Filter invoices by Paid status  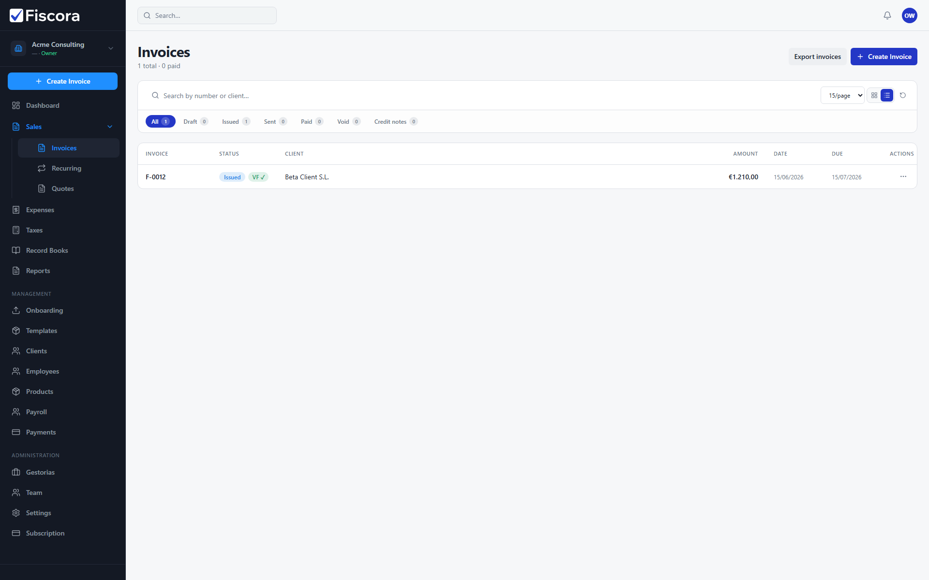tap(312, 121)
